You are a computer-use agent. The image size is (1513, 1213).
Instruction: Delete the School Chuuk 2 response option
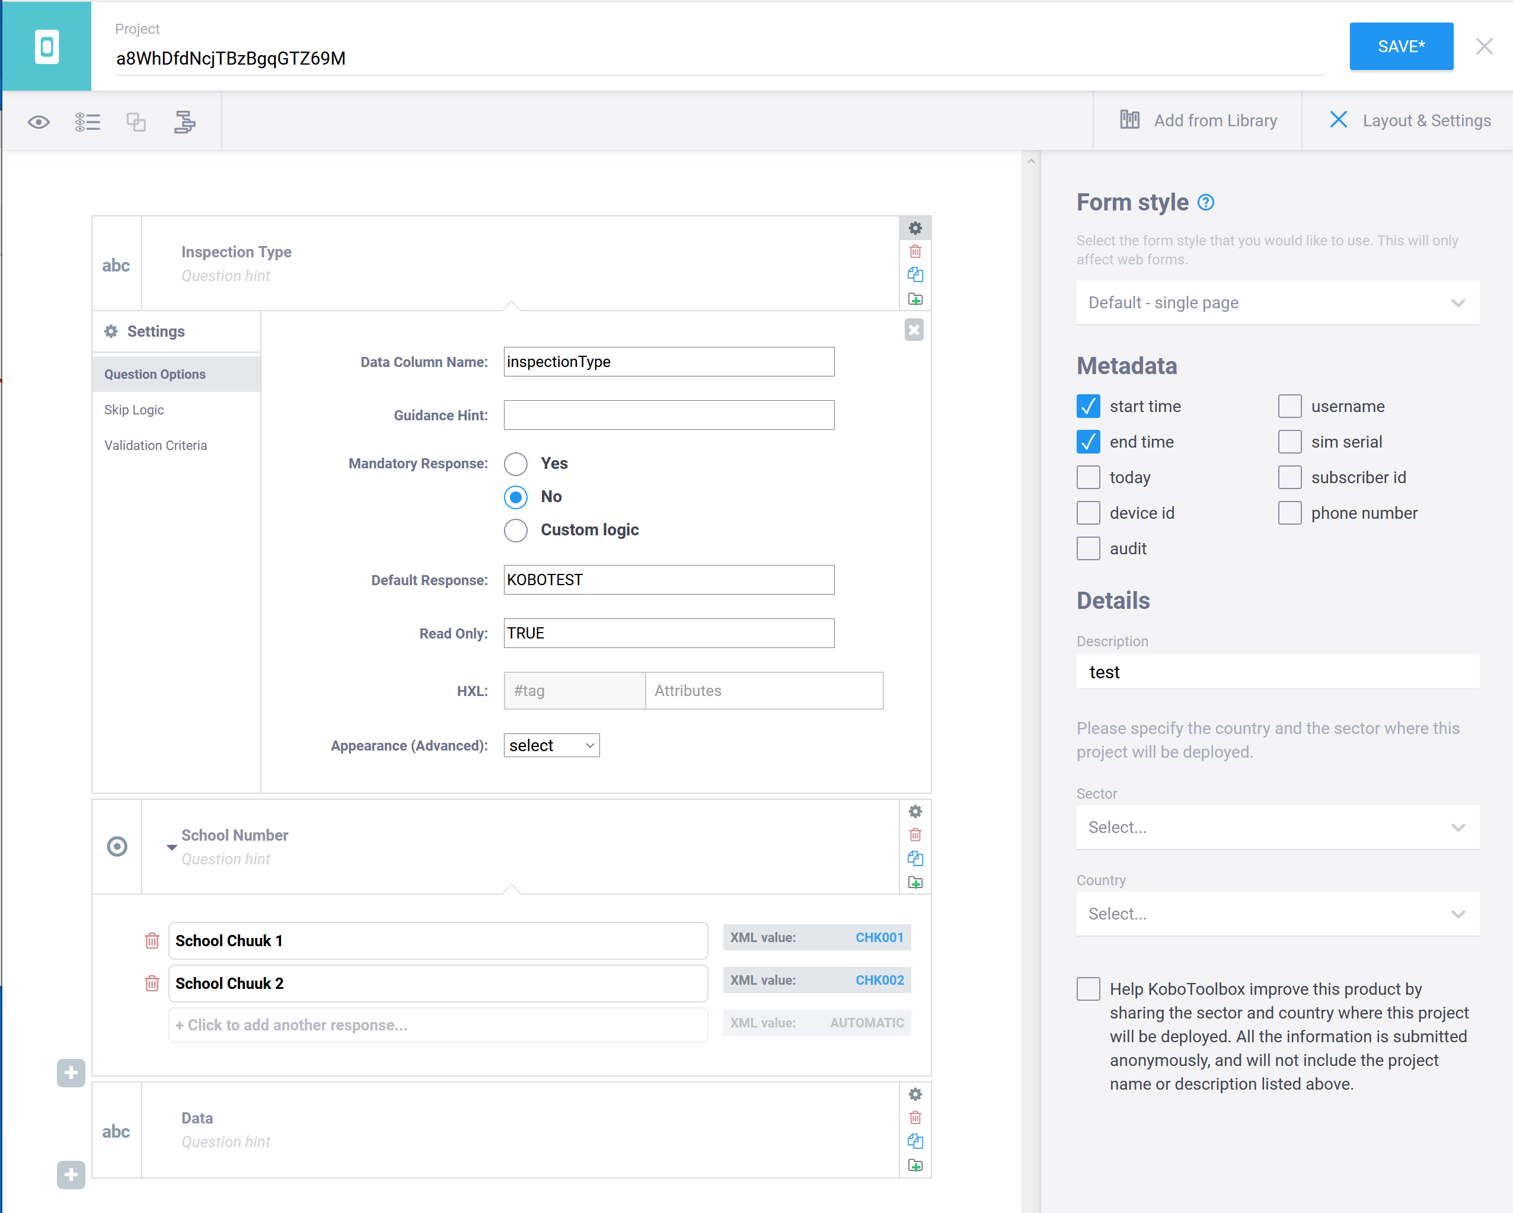pyautogui.click(x=152, y=983)
